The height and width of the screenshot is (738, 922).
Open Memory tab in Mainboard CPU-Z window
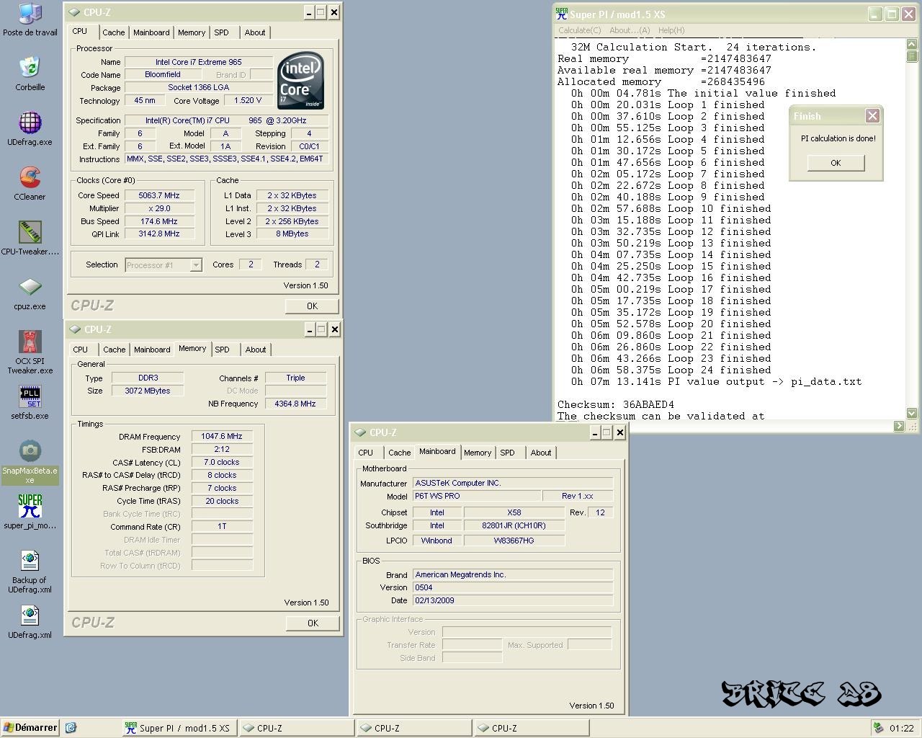tap(478, 453)
